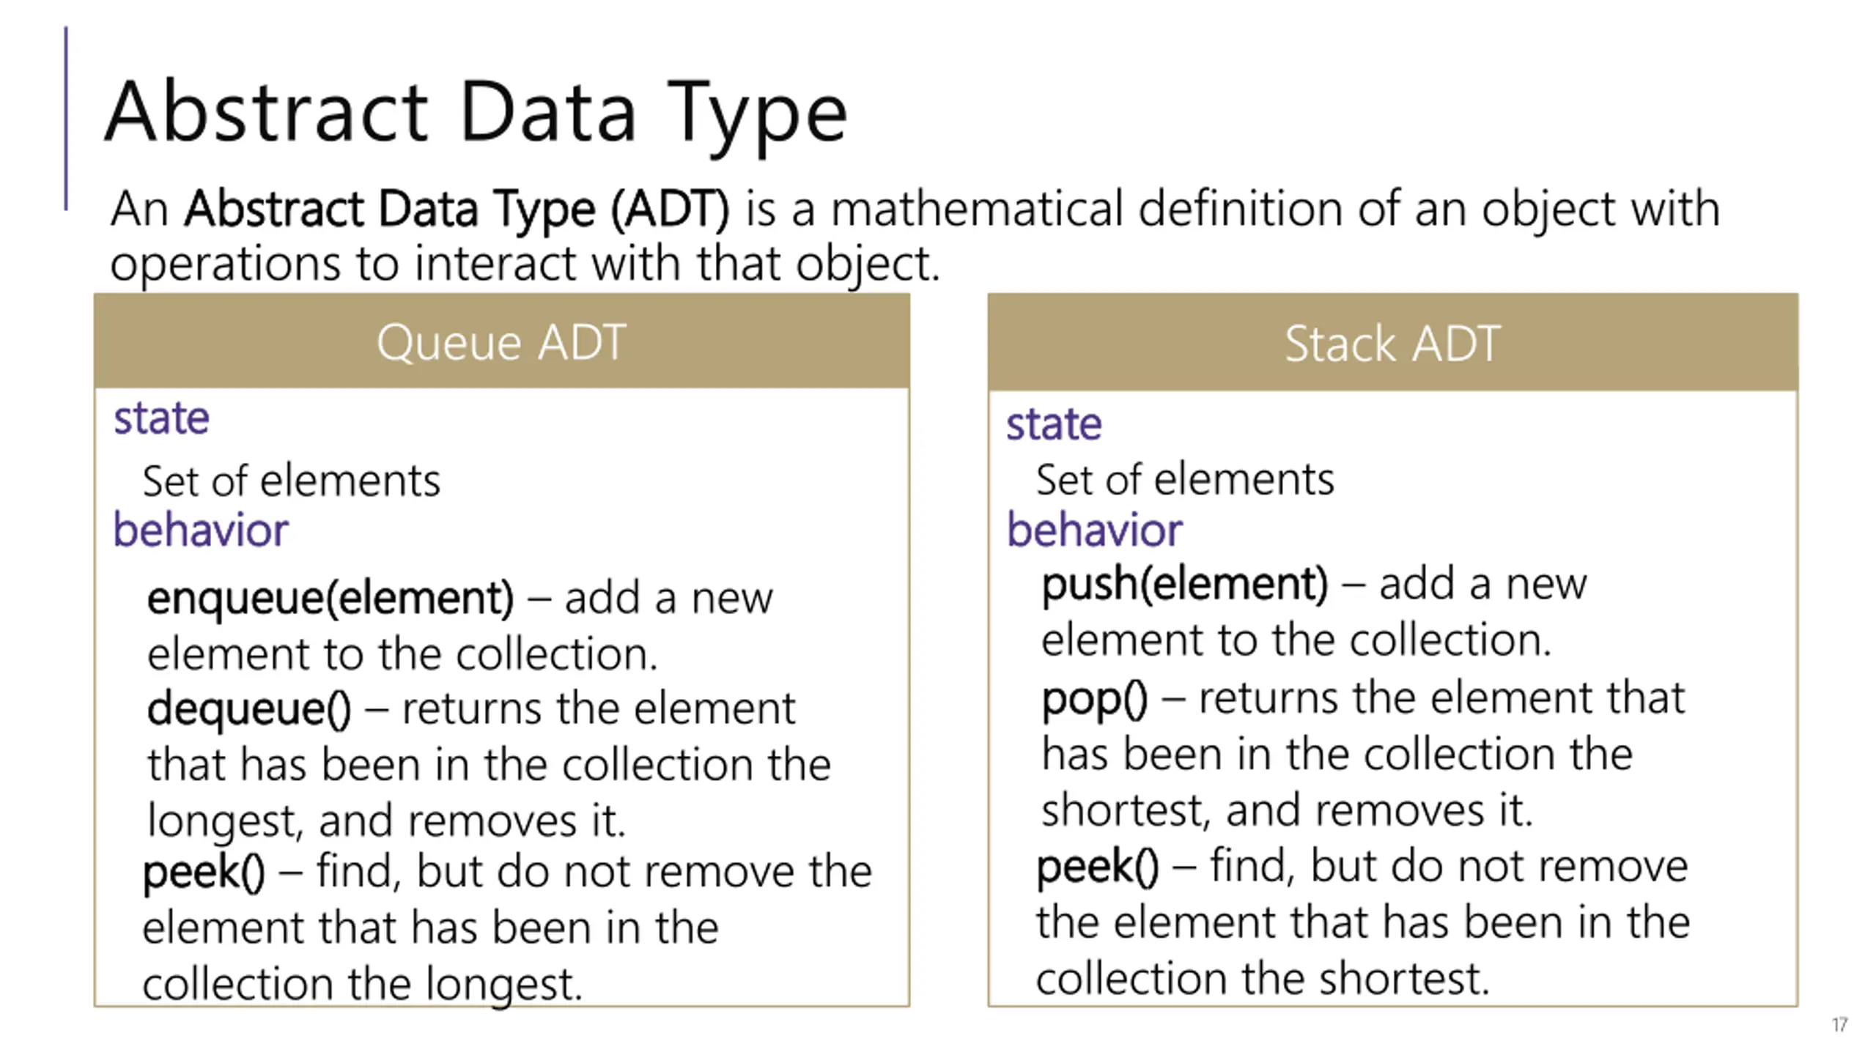Select the Stack ADT header box
The width and height of the screenshot is (1876, 1055).
point(1393,342)
